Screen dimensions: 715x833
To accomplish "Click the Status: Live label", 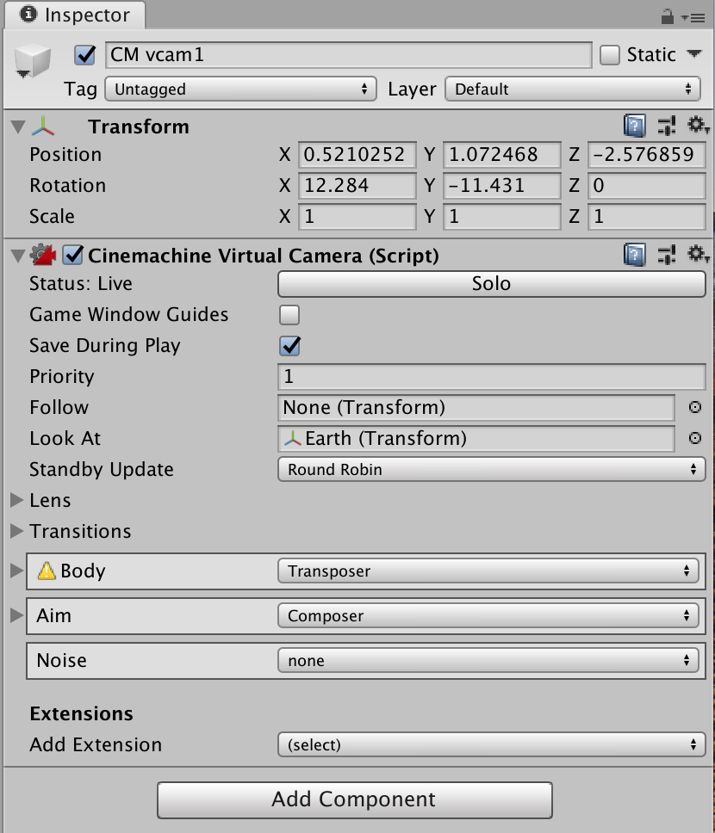I will [x=81, y=284].
